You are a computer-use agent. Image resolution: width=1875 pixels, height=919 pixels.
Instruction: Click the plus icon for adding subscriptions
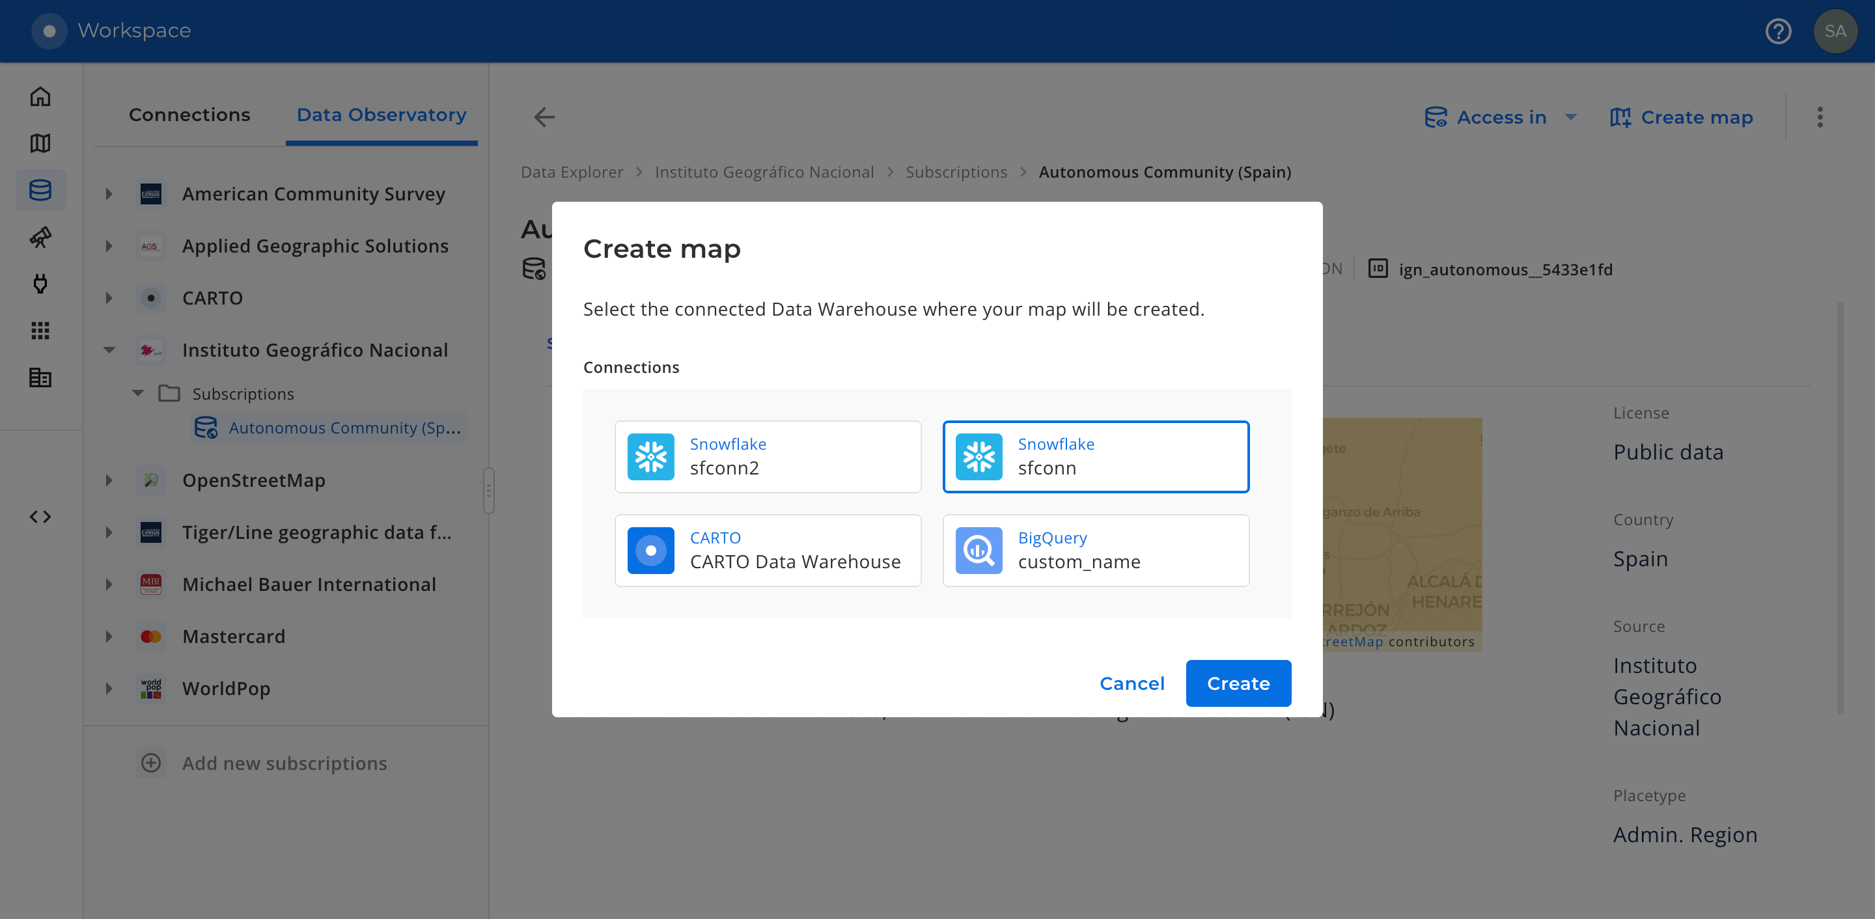150,763
